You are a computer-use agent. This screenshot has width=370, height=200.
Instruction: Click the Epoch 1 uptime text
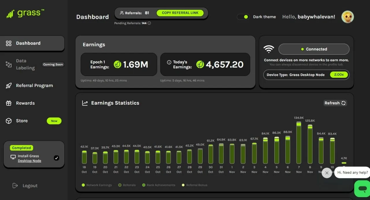click(103, 80)
